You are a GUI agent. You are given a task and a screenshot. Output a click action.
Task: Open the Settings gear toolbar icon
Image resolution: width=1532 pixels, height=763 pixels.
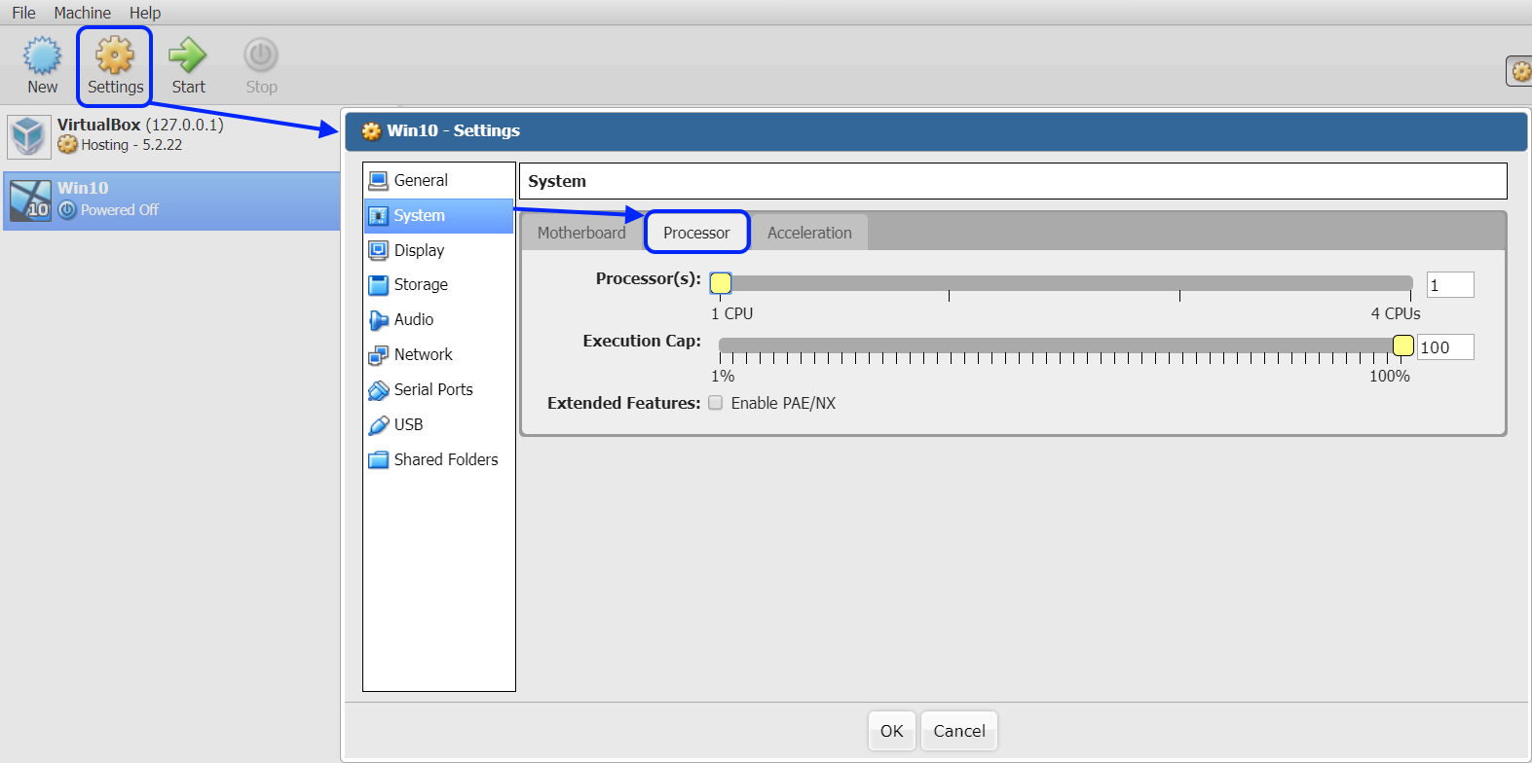(115, 55)
